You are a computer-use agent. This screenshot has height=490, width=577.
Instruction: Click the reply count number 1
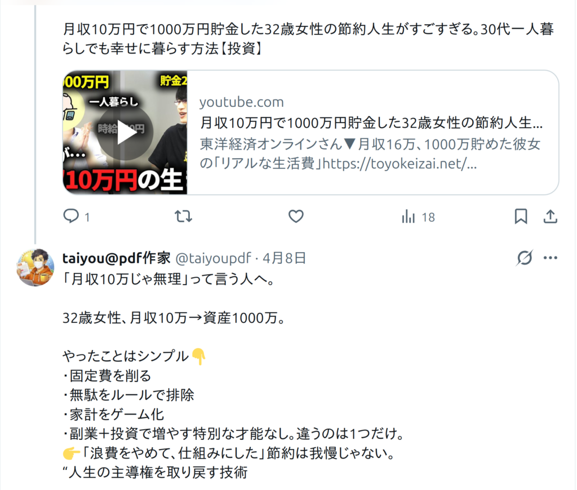(87, 218)
